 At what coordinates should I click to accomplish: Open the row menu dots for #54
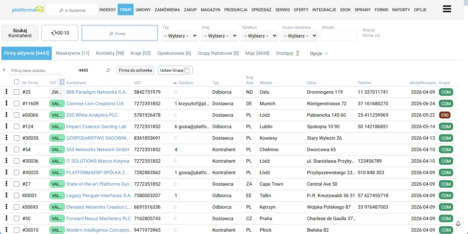click(x=6, y=149)
